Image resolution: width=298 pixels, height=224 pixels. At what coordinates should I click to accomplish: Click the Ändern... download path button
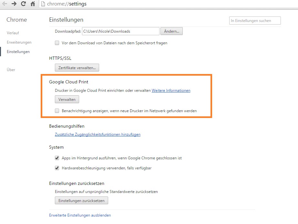coord(171,31)
